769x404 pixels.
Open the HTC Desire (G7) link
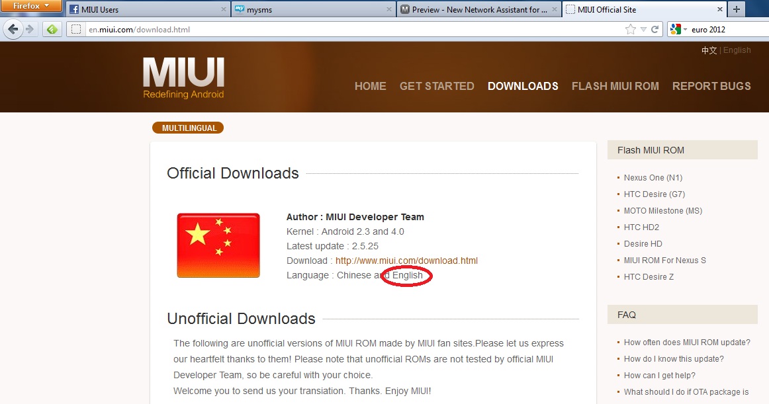click(655, 194)
